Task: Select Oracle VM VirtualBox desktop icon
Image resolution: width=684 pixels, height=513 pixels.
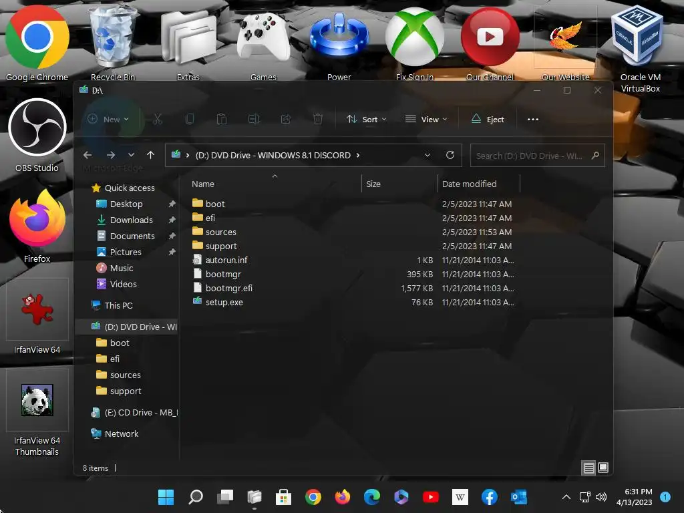Action: click(x=641, y=49)
